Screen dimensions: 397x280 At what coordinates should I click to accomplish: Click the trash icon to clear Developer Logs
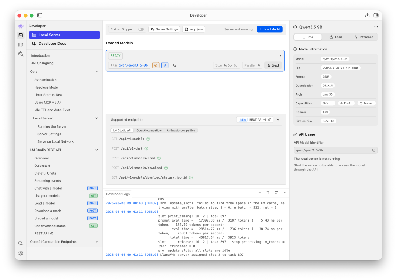tap(268, 193)
